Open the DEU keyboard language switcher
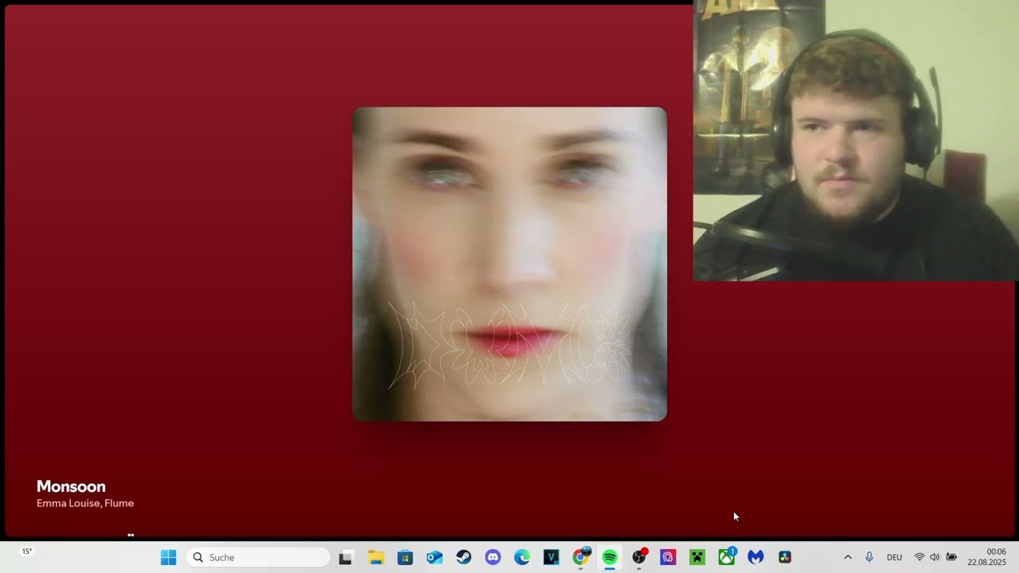The image size is (1019, 573). pos(894,557)
